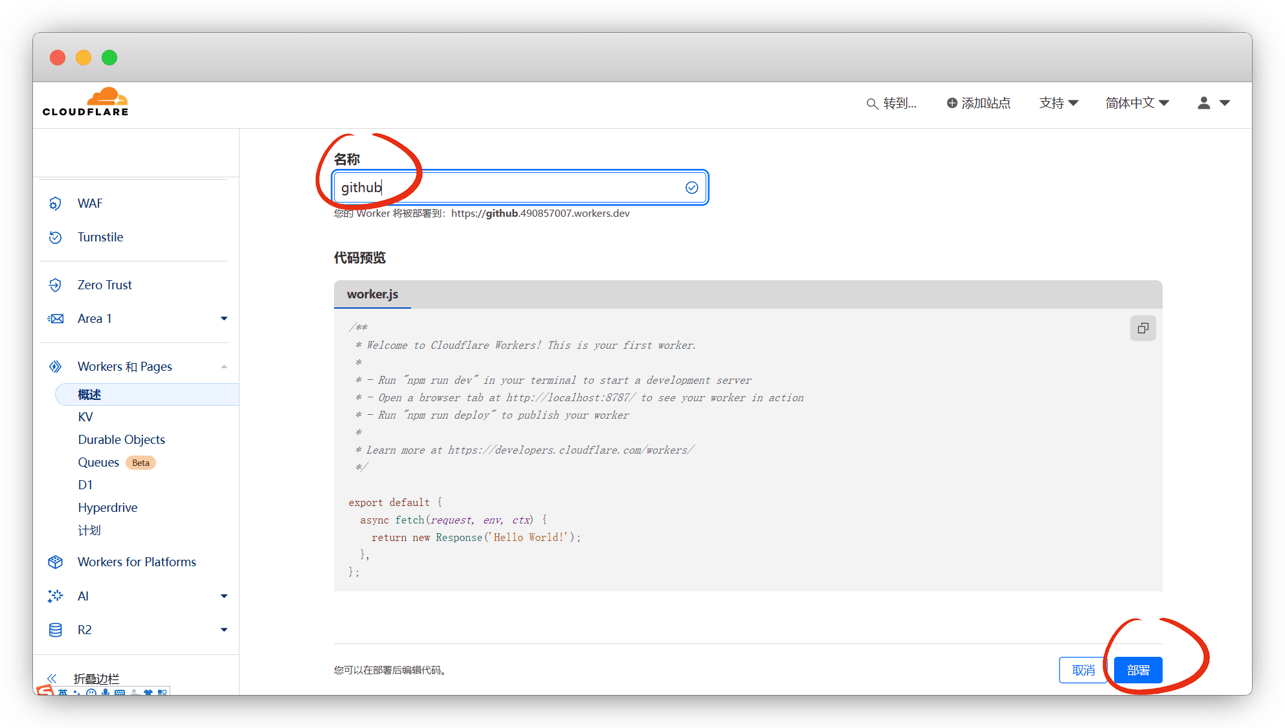Click the Area 1 envelope icon
The image size is (1285, 728).
[x=56, y=318]
